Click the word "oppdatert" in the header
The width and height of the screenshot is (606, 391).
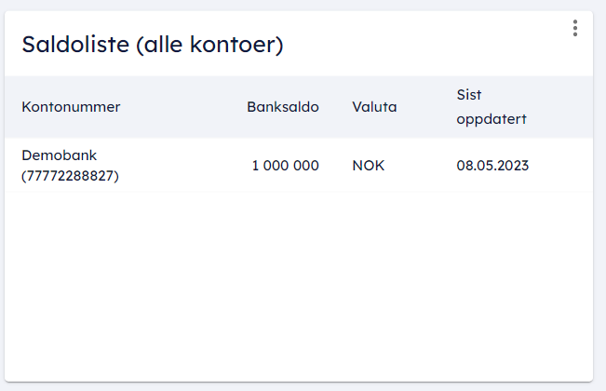[492, 120]
